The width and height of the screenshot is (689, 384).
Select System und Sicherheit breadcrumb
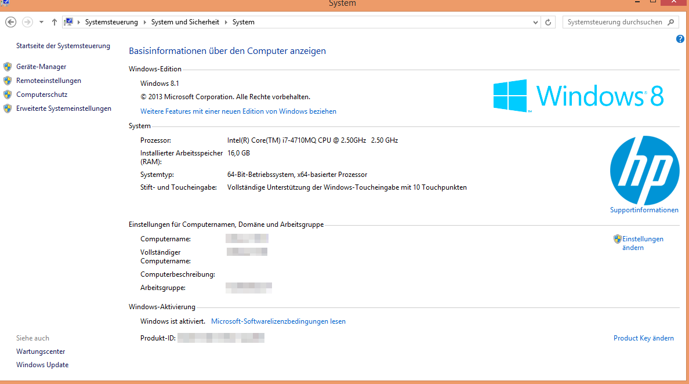(185, 22)
